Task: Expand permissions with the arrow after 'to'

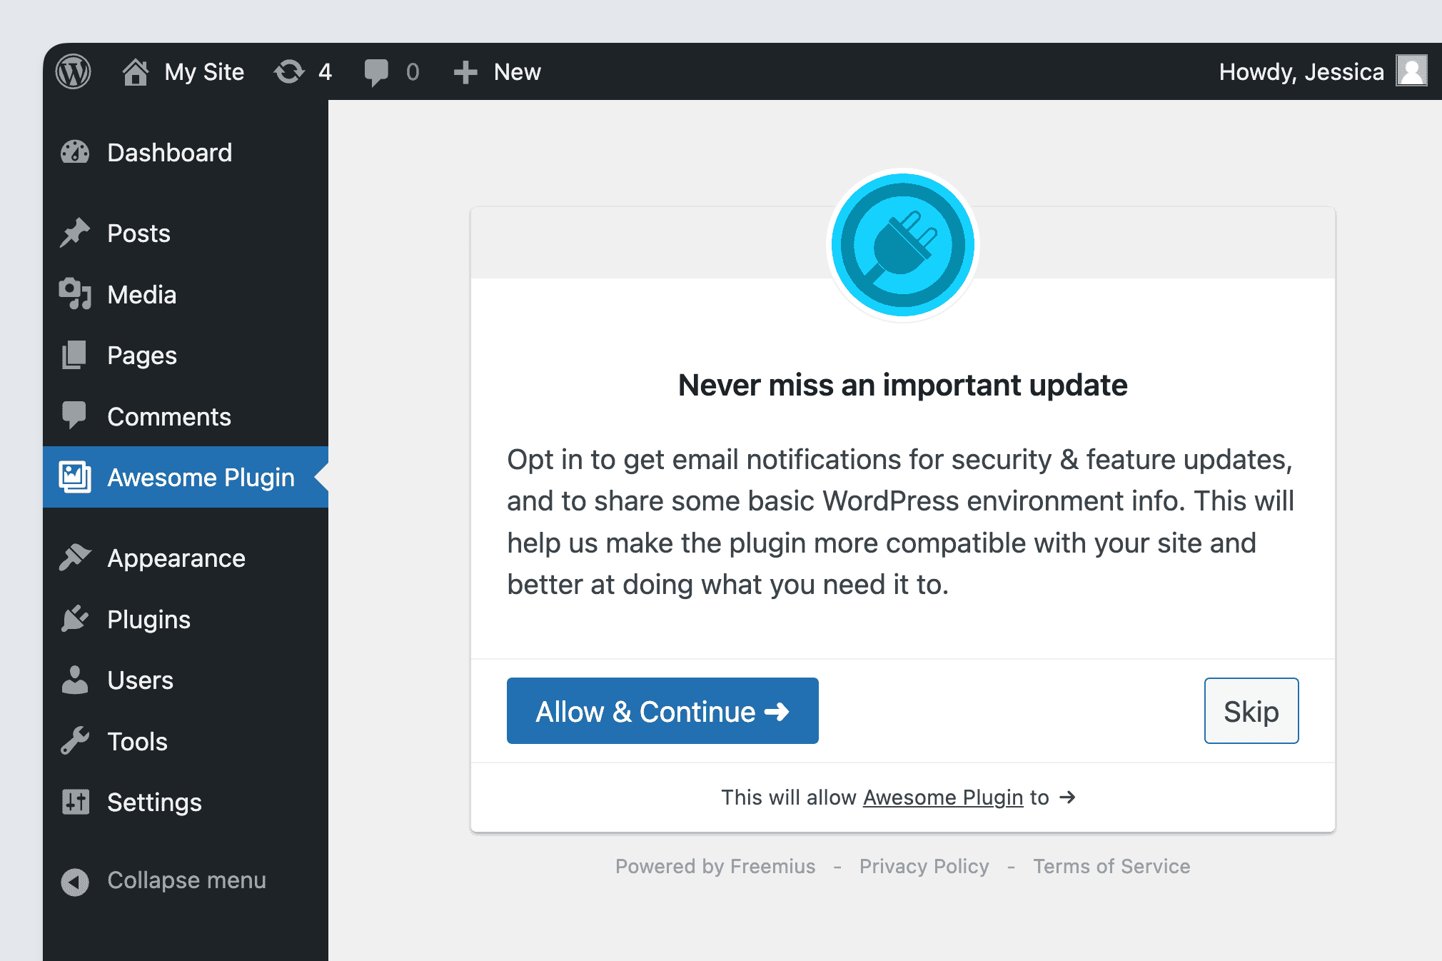Action: [x=1067, y=798]
